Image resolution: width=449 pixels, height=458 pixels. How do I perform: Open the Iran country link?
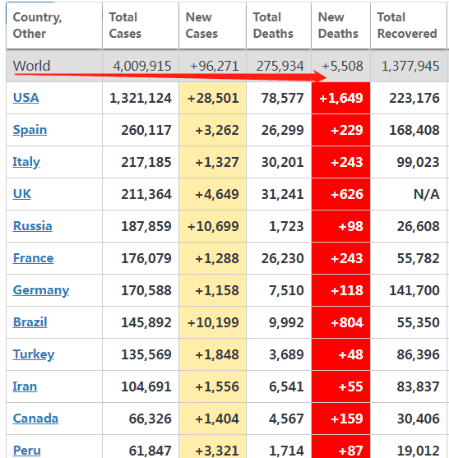pos(25,386)
